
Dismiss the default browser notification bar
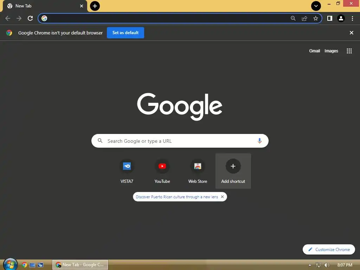tap(351, 33)
